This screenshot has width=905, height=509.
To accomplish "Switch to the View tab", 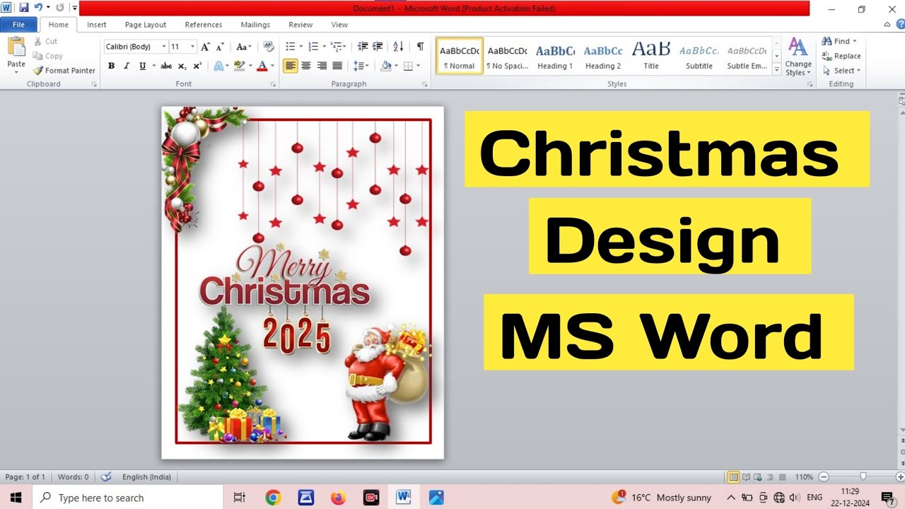I will tap(339, 25).
